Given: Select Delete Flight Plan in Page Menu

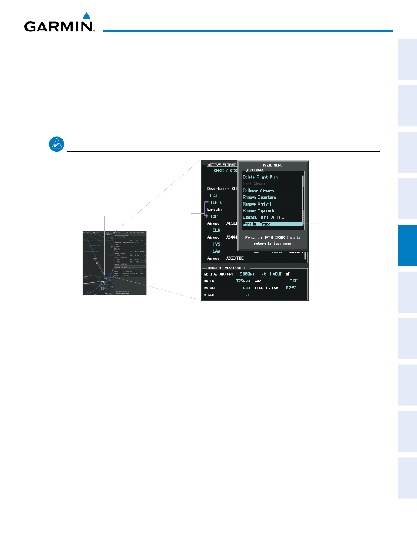Looking at the screenshot, I should [260, 177].
